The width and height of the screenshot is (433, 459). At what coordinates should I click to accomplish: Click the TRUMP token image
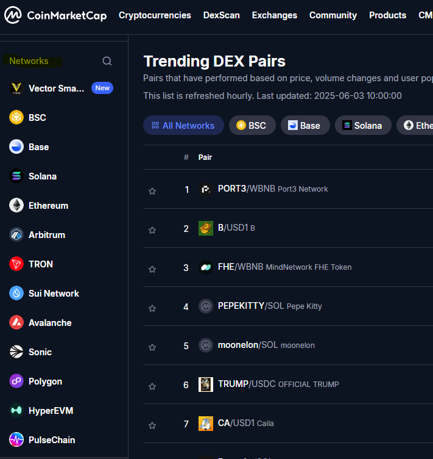pos(206,385)
